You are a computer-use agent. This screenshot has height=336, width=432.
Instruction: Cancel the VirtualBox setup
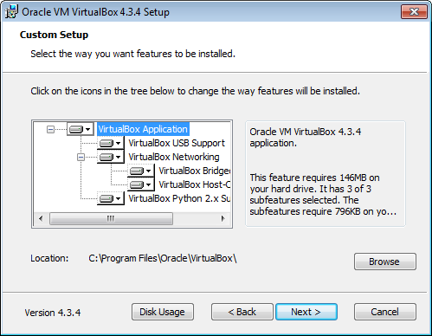point(385,312)
